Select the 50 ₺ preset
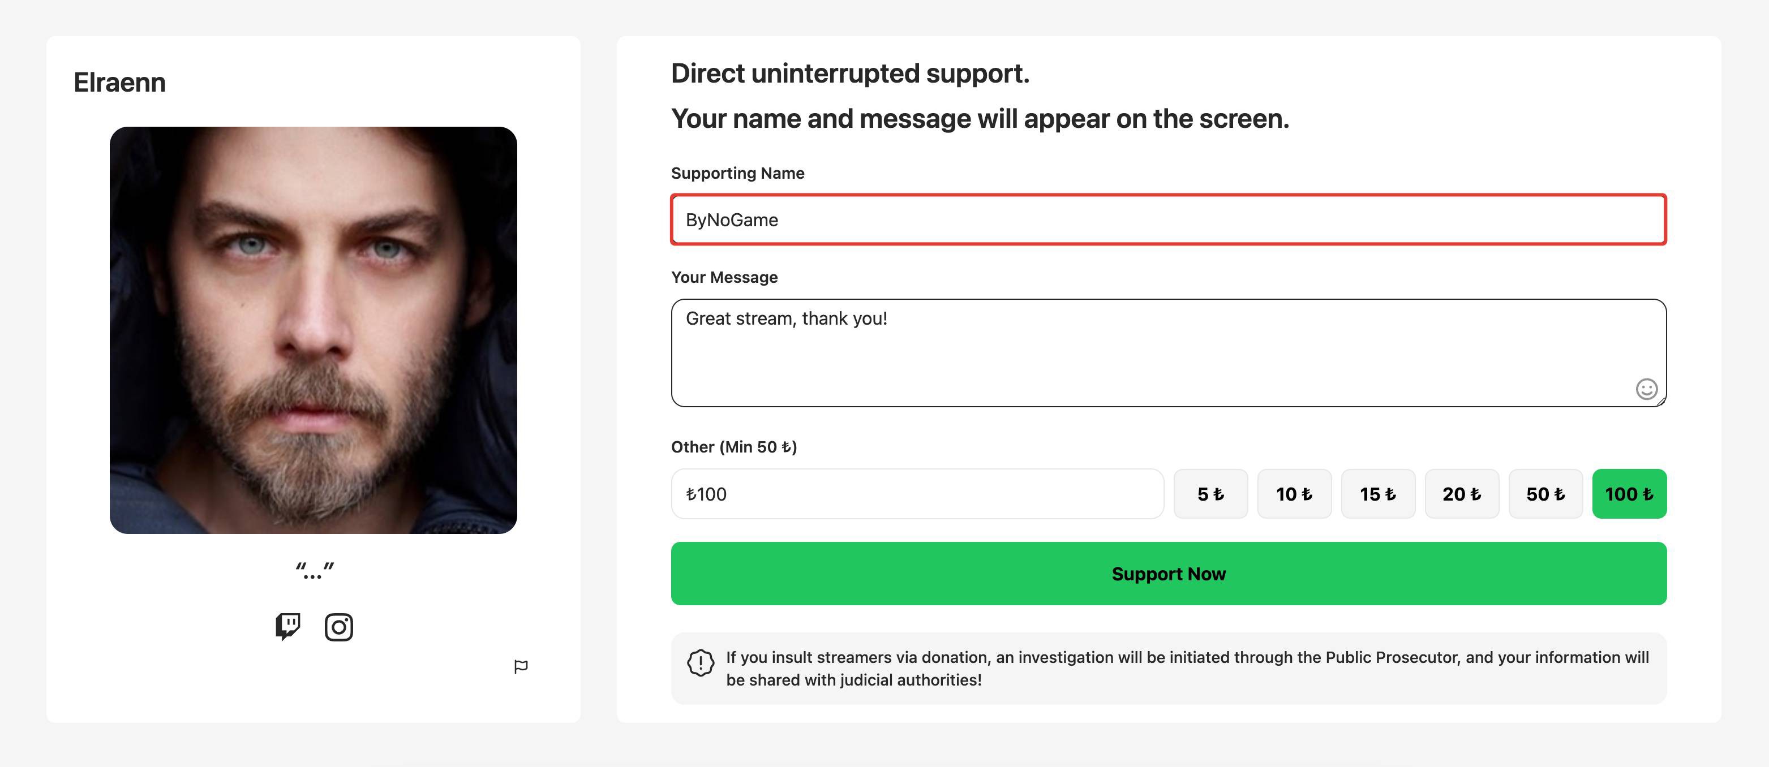The image size is (1769, 767). coord(1545,494)
